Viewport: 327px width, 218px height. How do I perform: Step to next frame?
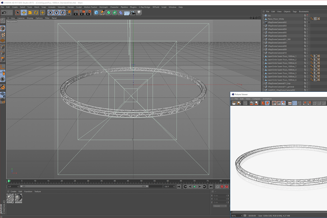[x=200, y=187]
